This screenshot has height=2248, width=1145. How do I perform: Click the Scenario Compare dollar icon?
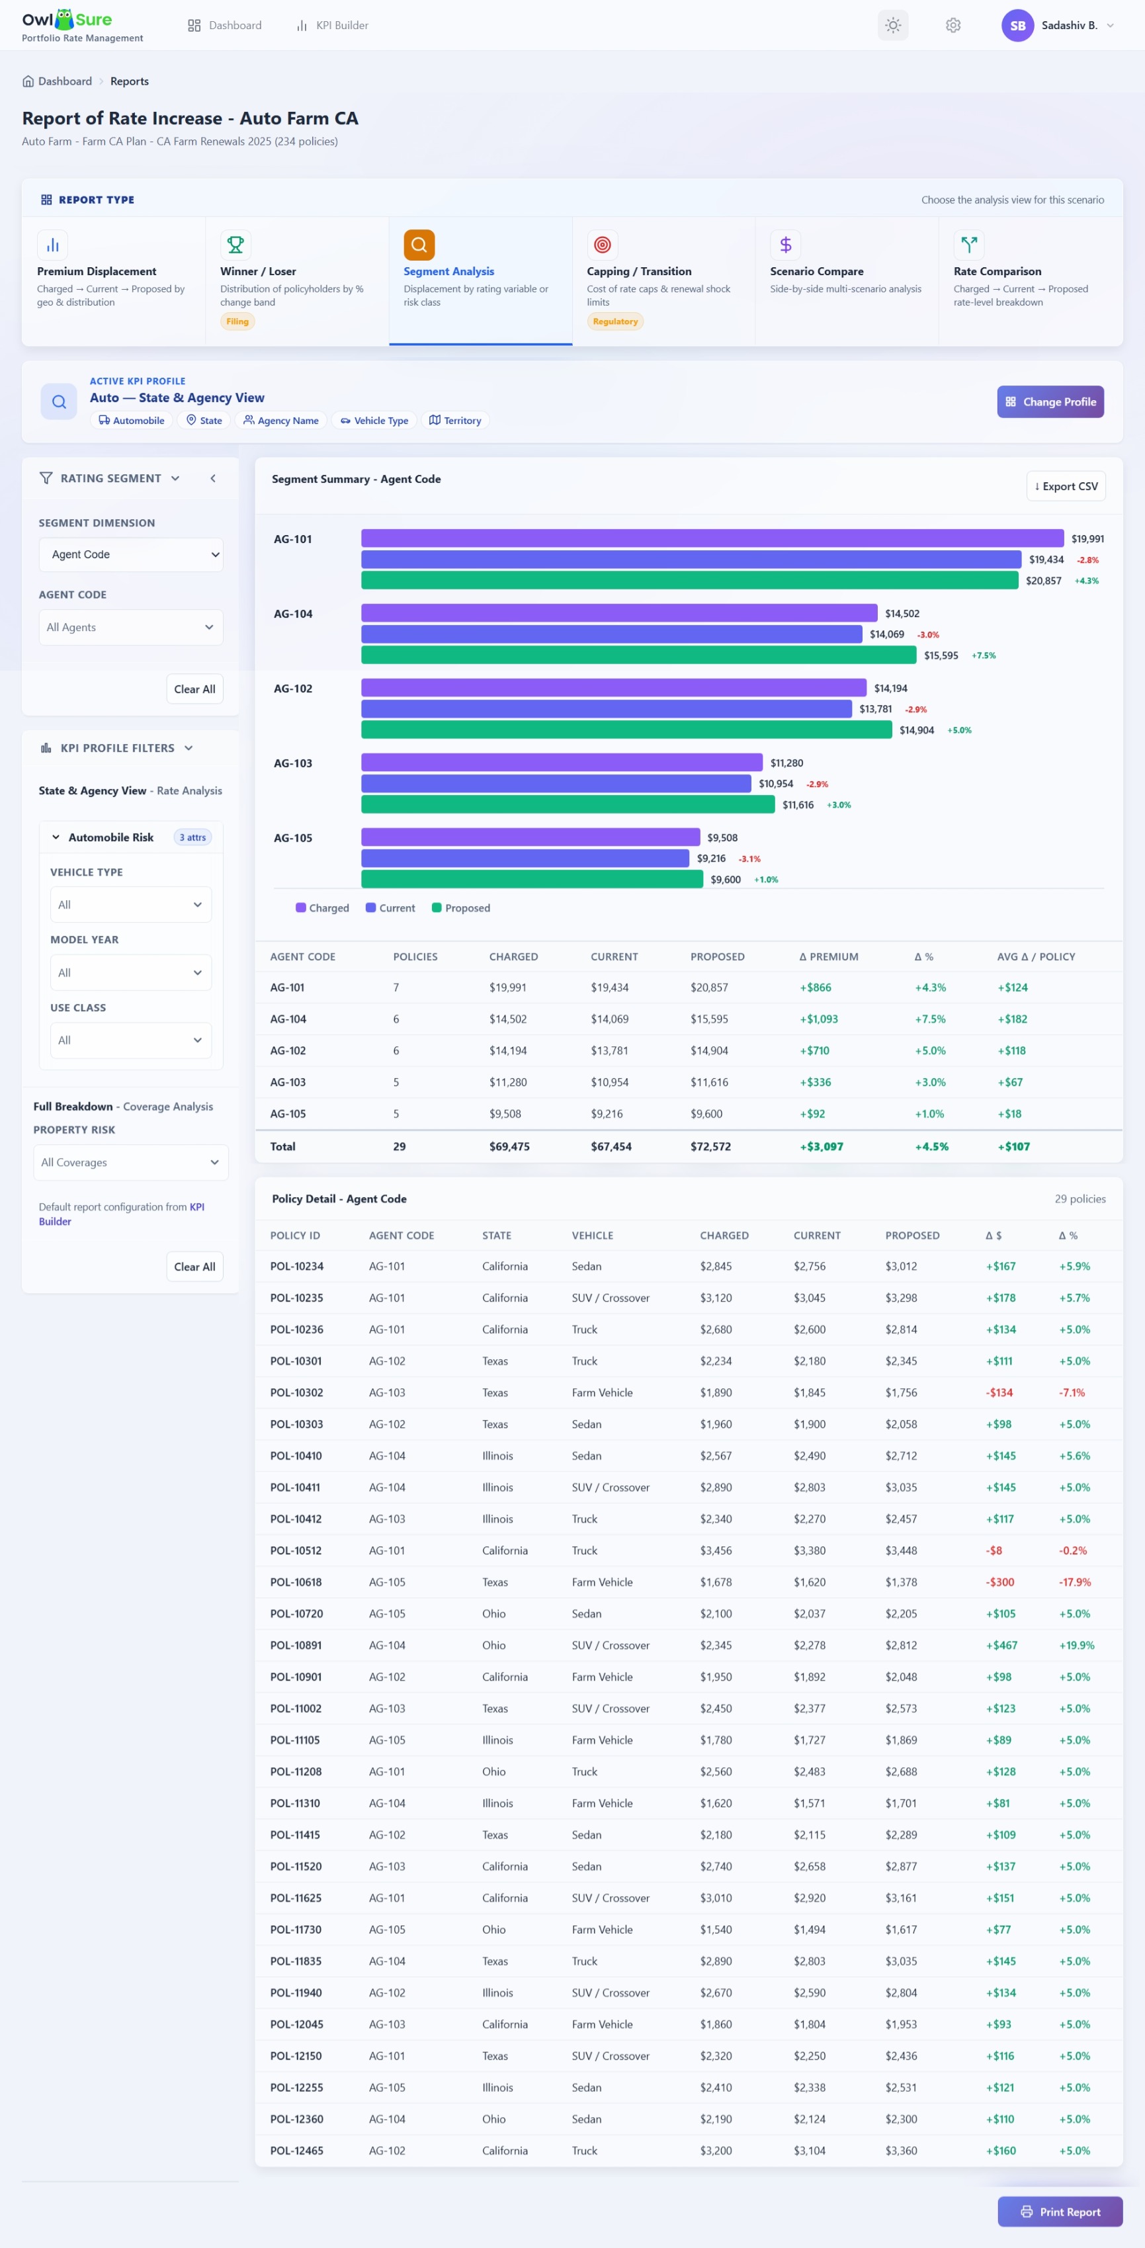(785, 244)
